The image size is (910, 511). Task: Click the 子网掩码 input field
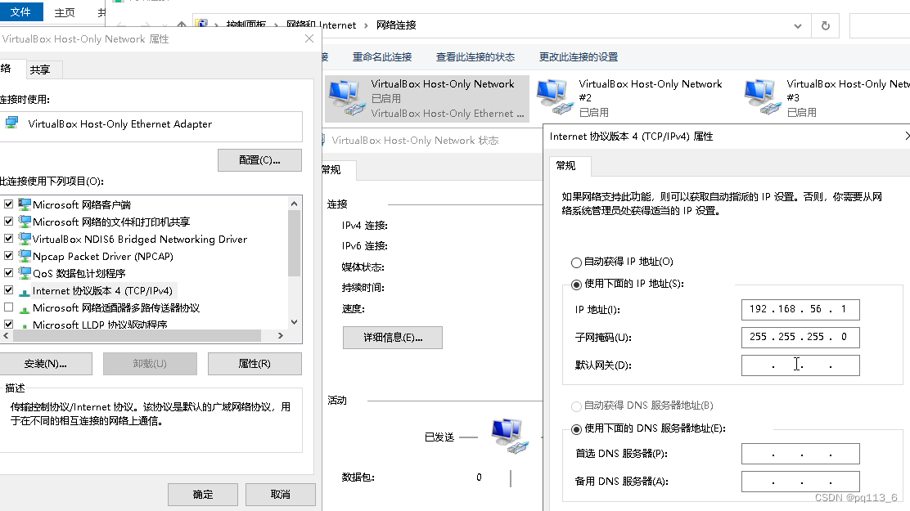click(800, 337)
